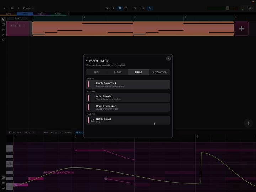Select the eraser tool

(x=3, y=40)
